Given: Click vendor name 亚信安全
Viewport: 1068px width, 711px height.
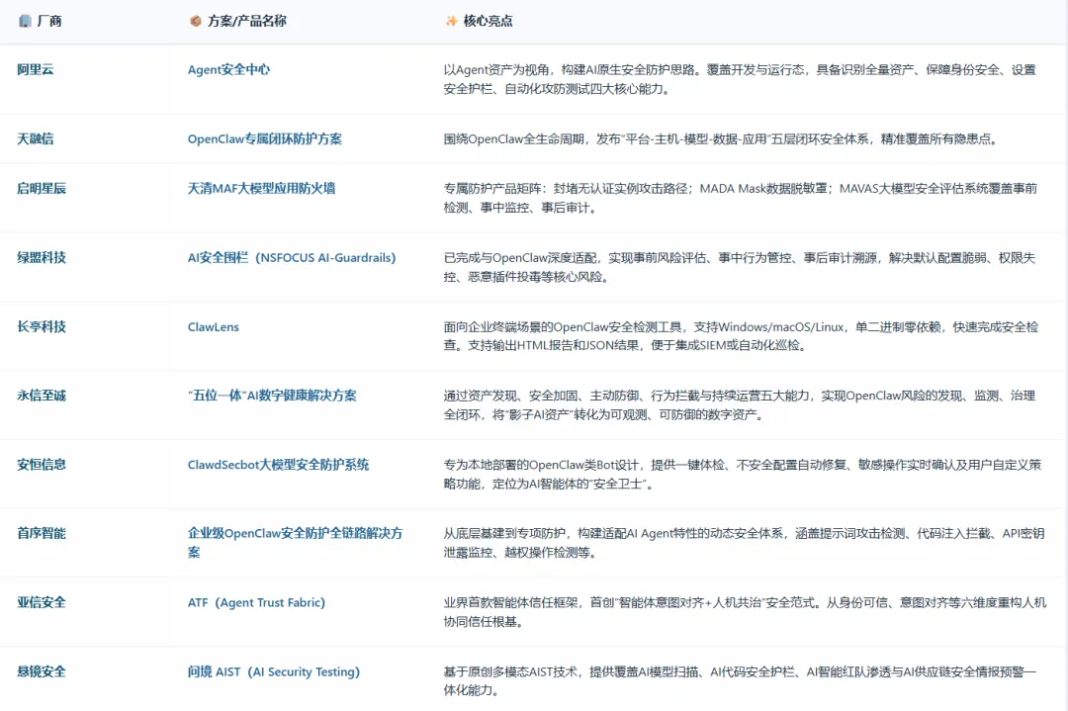Looking at the screenshot, I should pos(42,602).
